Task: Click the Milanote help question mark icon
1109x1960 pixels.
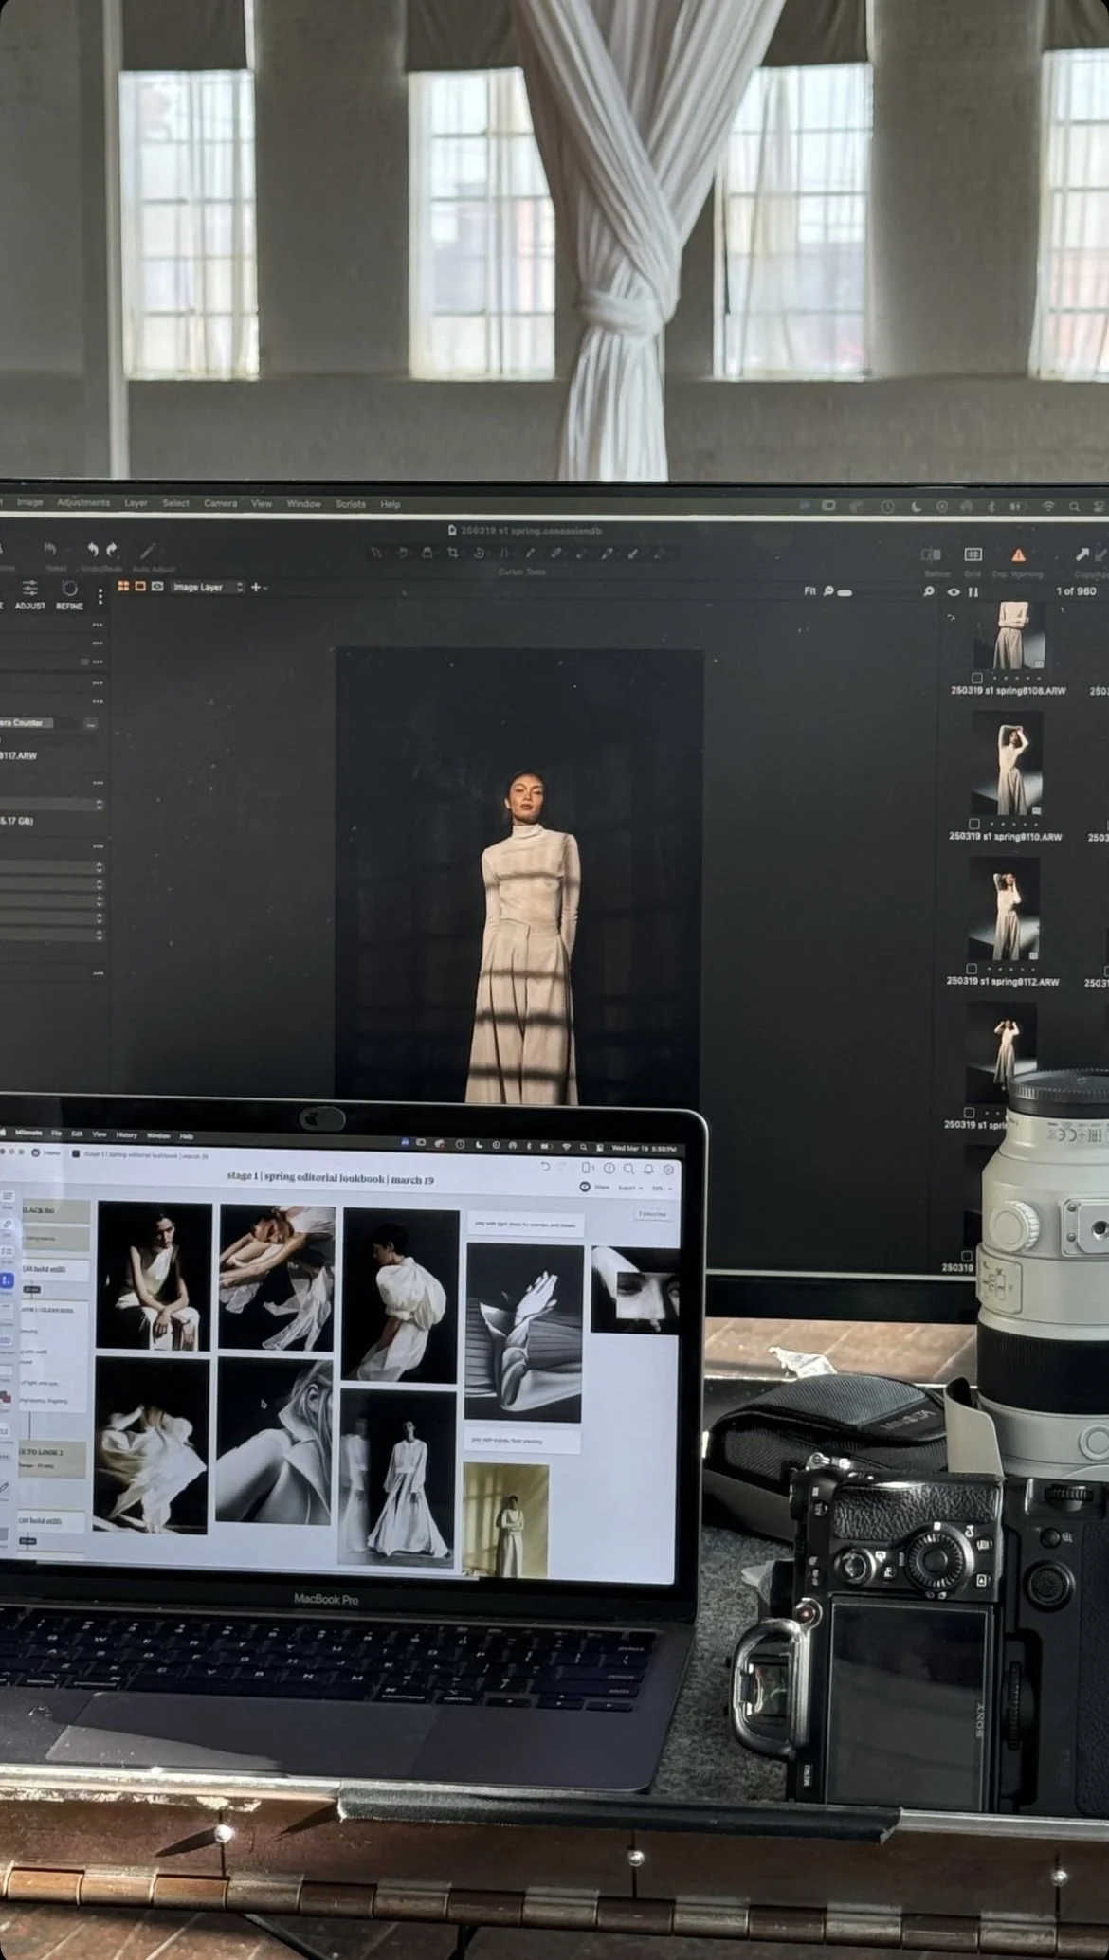Action: pyautogui.click(x=609, y=1169)
